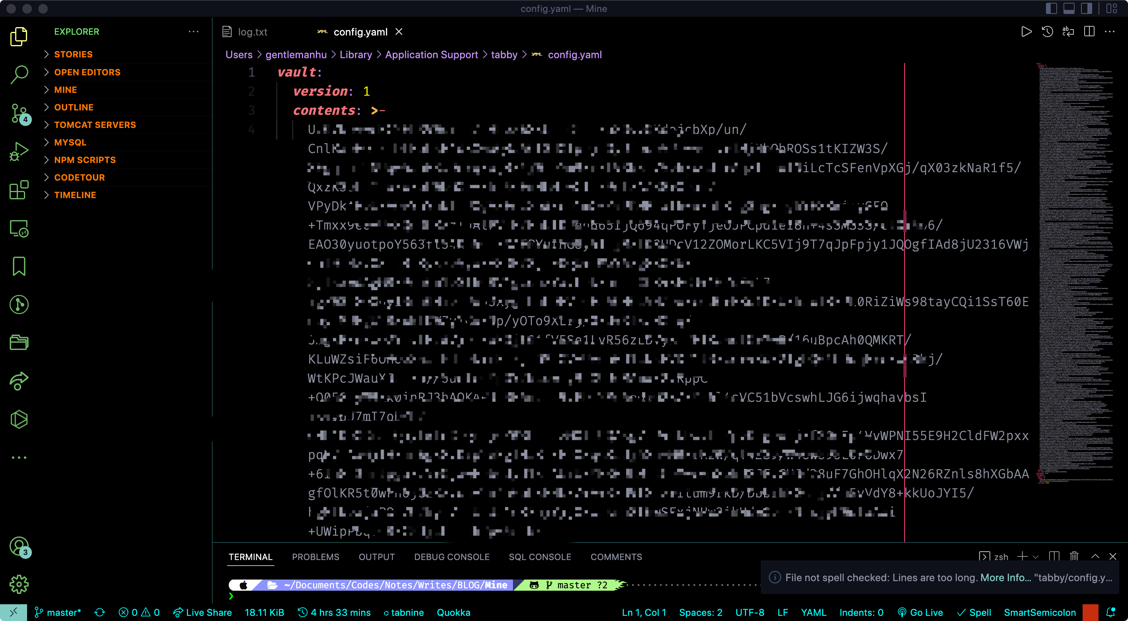
Task: Switch to the log.txt editor tab
Action: coord(252,32)
